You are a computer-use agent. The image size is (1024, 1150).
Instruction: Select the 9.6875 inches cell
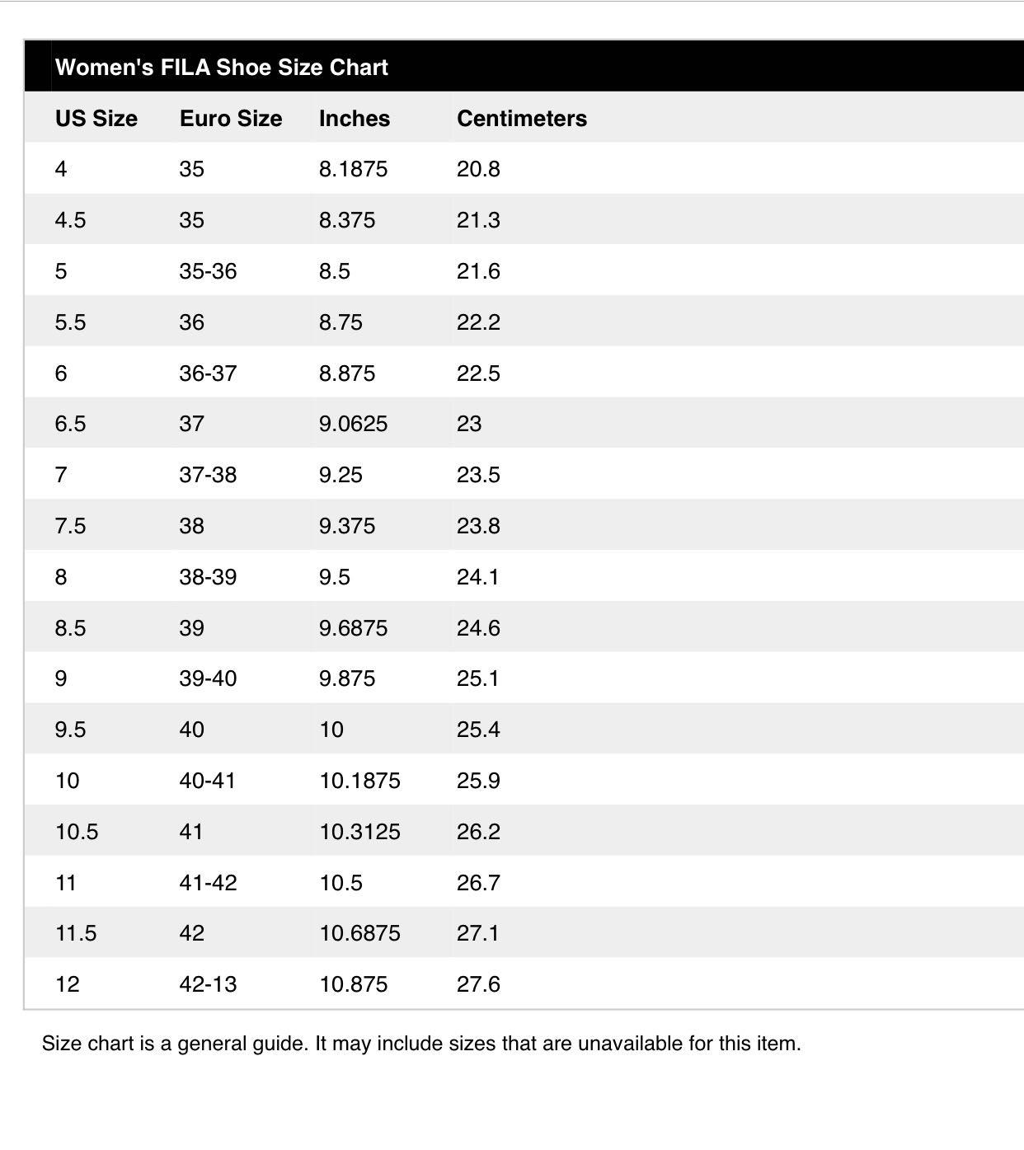[x=353, y=628]
